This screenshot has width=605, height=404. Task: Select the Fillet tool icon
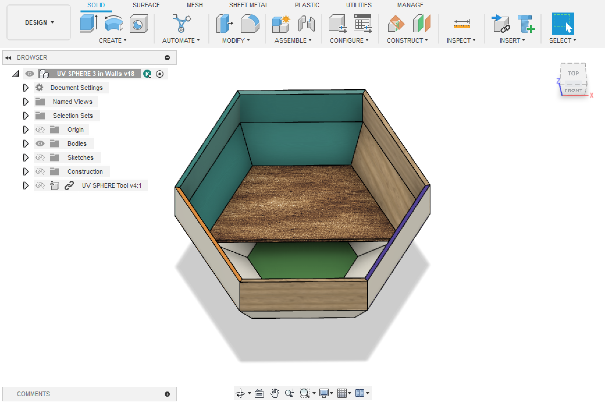[x=250, y=24]
